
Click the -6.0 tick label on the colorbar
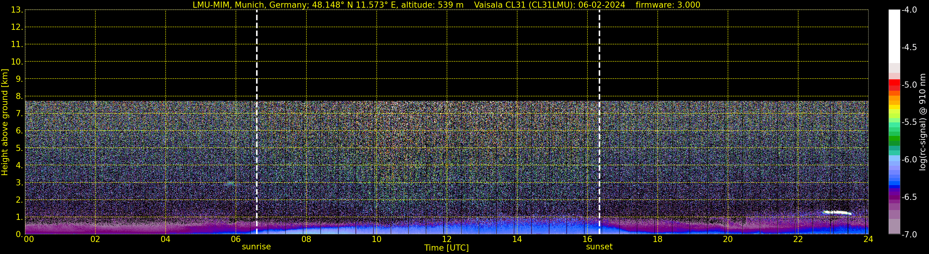[908, 159]
